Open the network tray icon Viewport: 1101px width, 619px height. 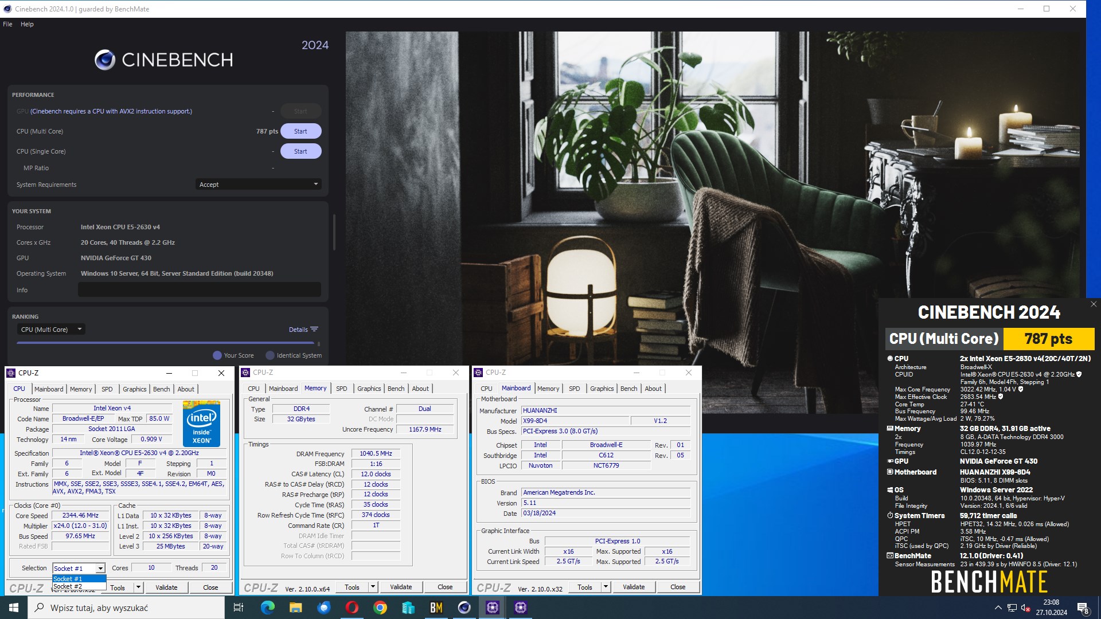point(1012,608)
